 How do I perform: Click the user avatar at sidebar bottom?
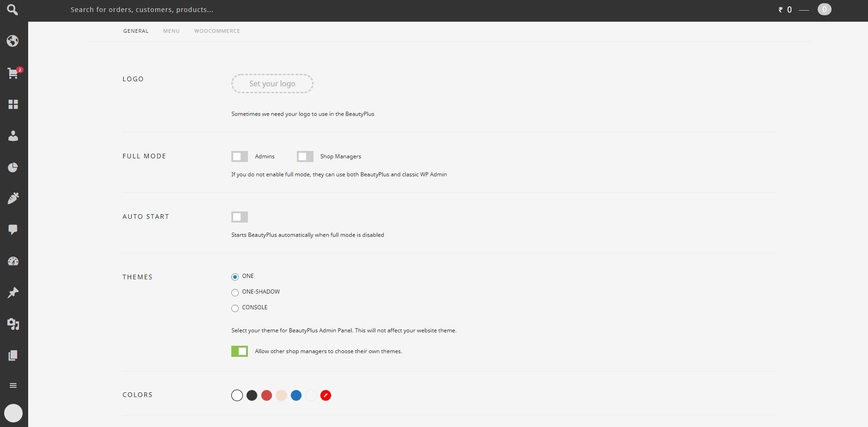[13, 413]
